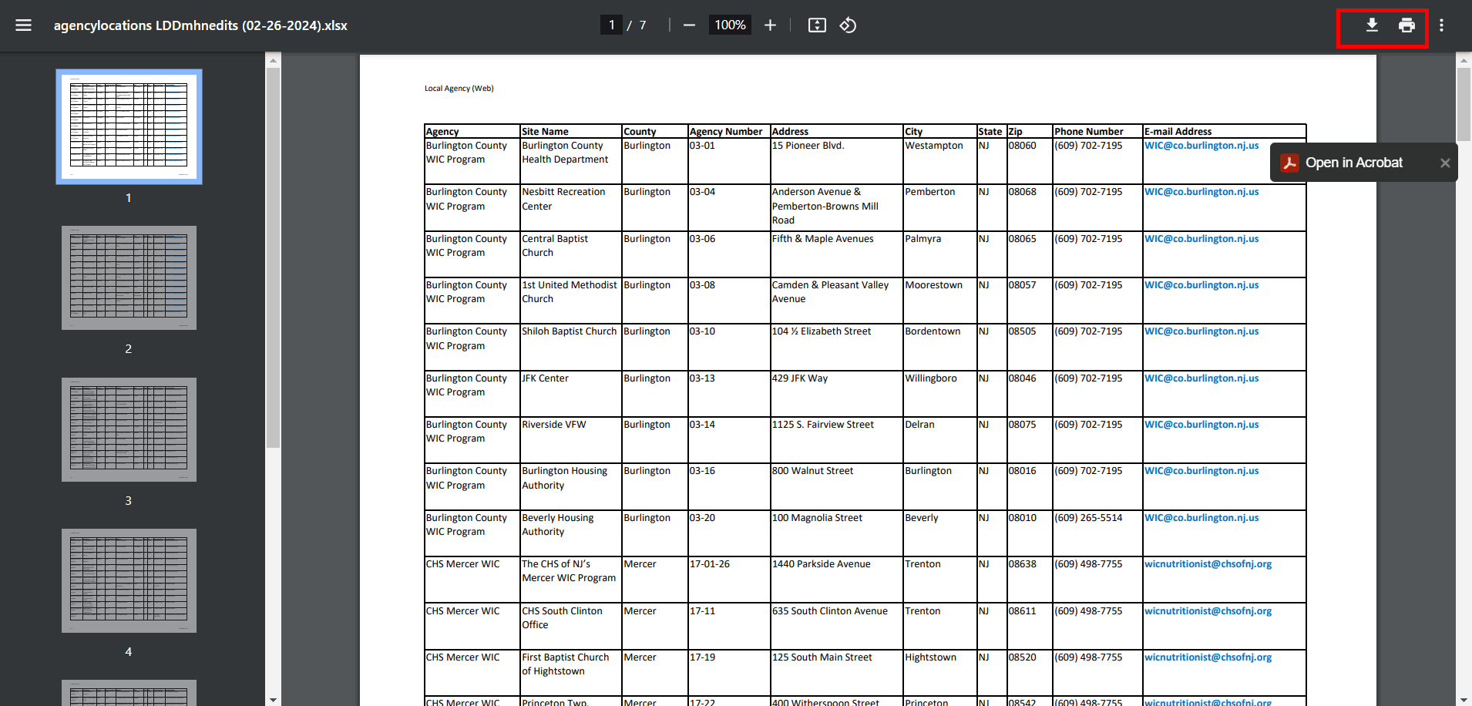Screen dimensions: 1472x706
Task: Dismiss the Open in Acrobat popup
Action: (x=1445, y=163)
